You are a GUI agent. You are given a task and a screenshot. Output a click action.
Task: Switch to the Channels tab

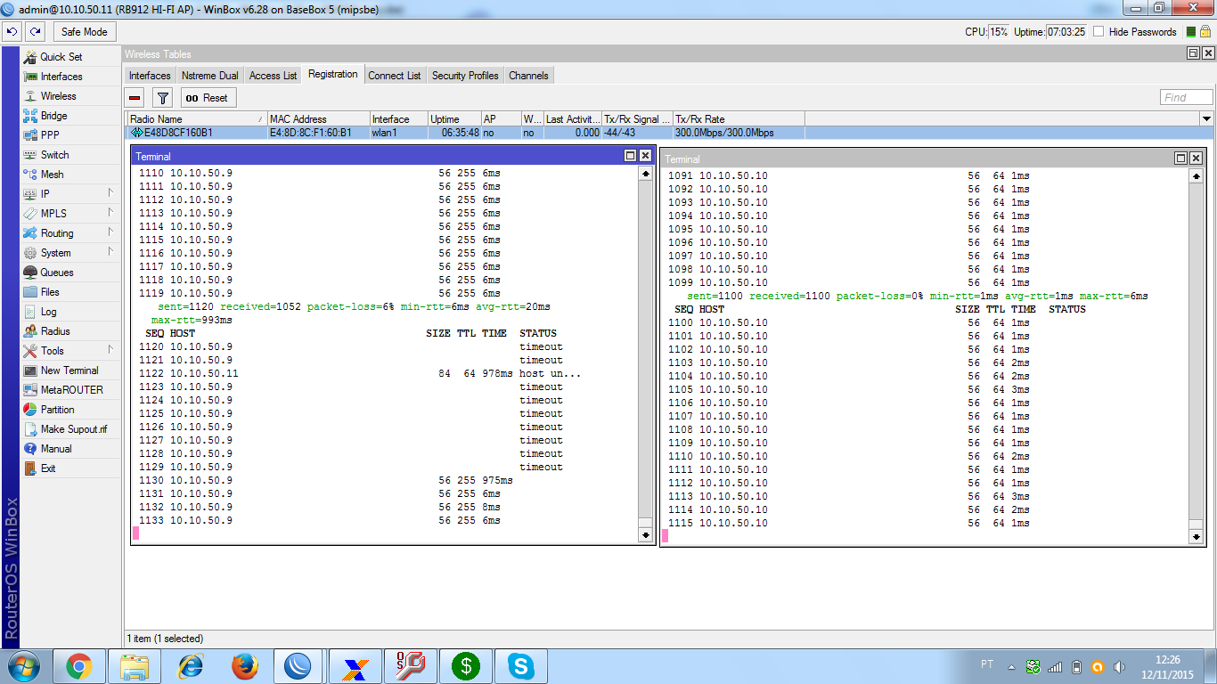point(528,76)
